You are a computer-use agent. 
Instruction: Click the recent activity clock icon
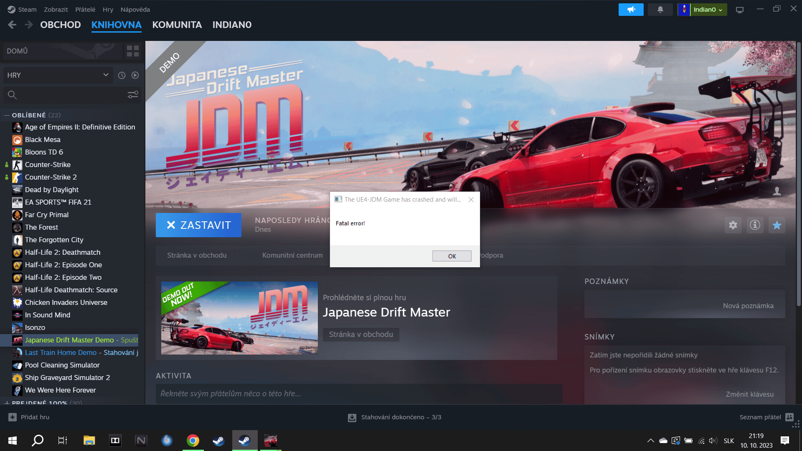point(122,75)
